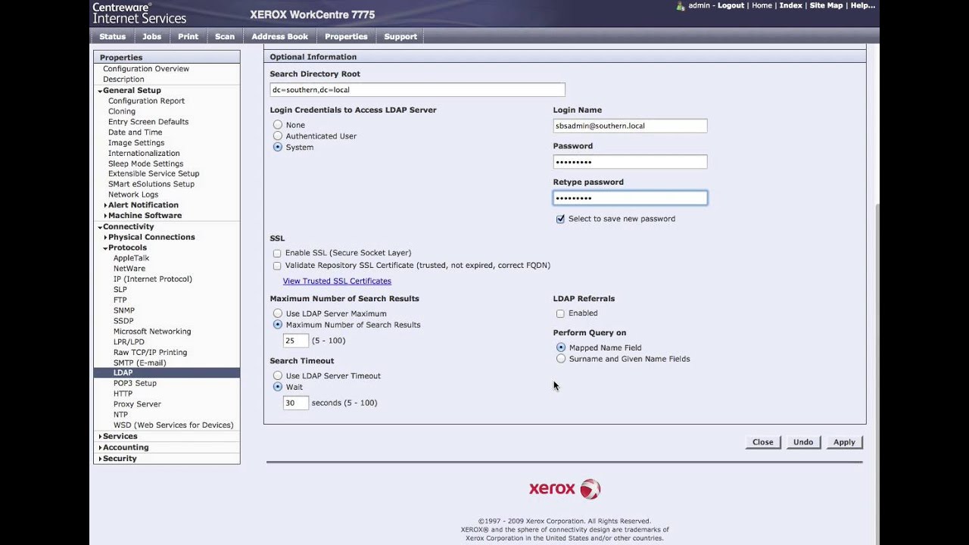Image resolution: width=969 pixels, height=545 pixels.
Task: Open POP3 Setup protocol page
Action: [135, 383]
